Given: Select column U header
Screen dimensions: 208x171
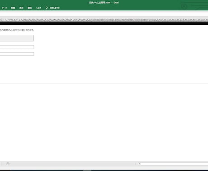Looking at the screenshot, I should (6, 20).
